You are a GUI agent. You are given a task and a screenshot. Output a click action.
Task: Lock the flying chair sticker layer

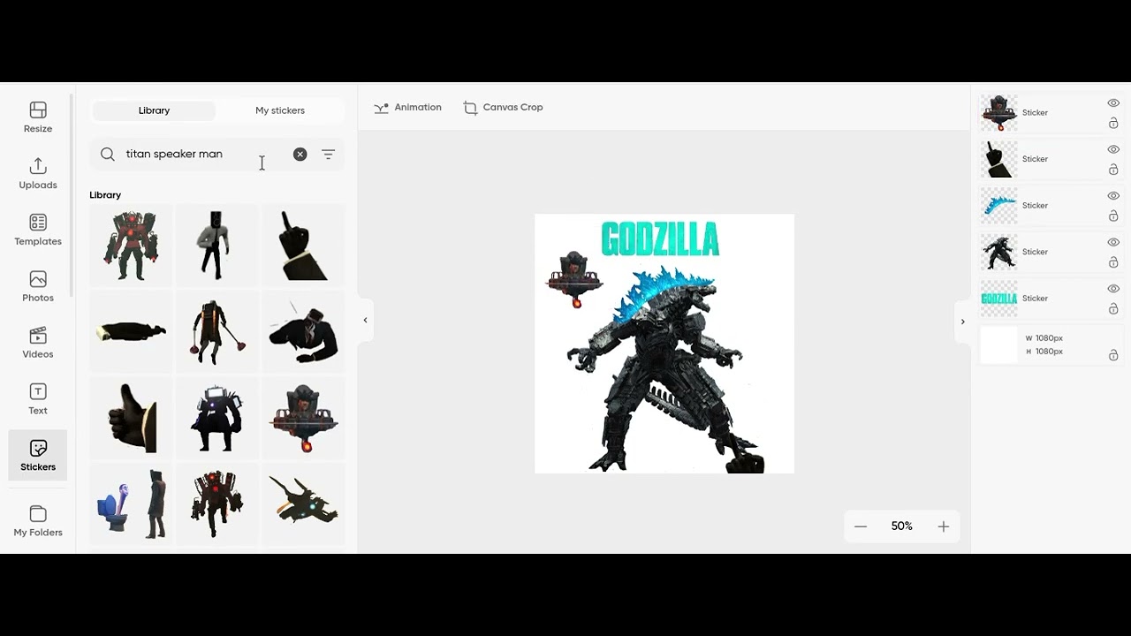pyautogui.click(x=1113, y=124)
